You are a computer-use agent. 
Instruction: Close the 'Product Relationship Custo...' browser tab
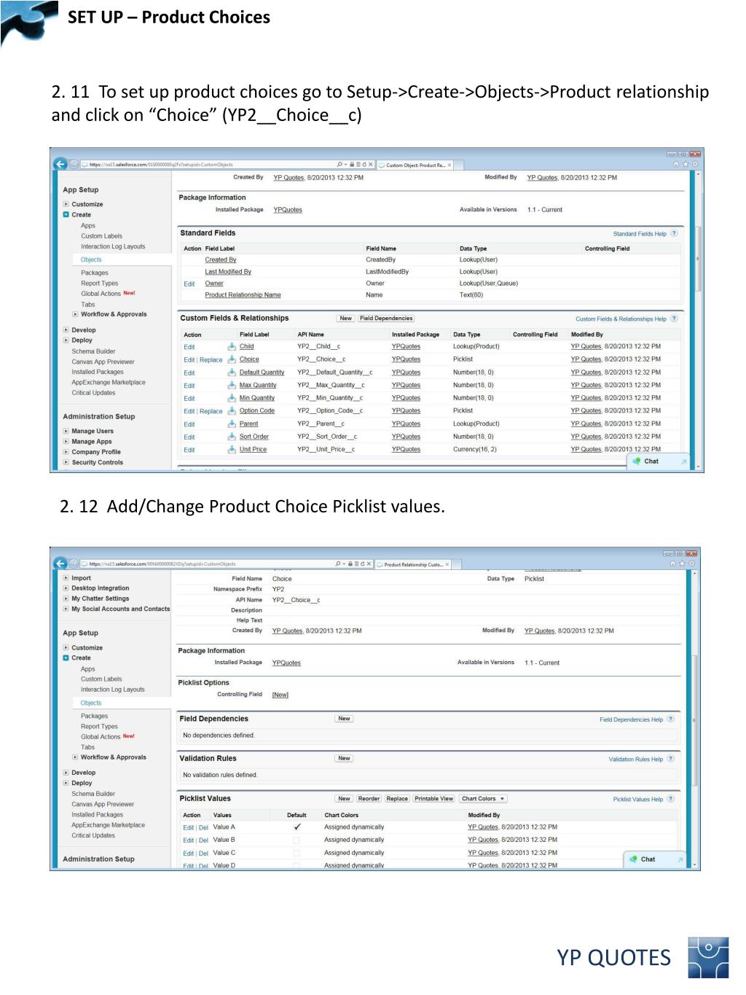click(447, 565)
